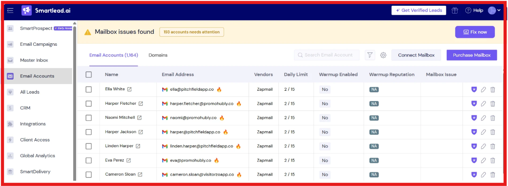Select Email Accounts sidebar item
Viewport: 508px width, 186px height.
click(x=38, y=76)
